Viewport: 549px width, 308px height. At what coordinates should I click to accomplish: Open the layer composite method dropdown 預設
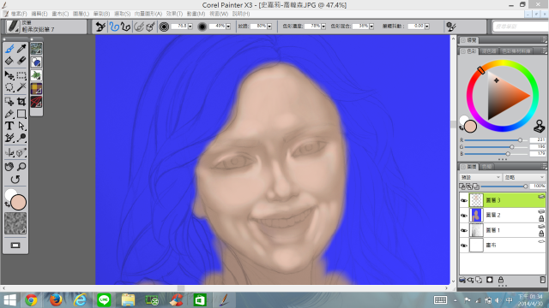coord(480,177)
